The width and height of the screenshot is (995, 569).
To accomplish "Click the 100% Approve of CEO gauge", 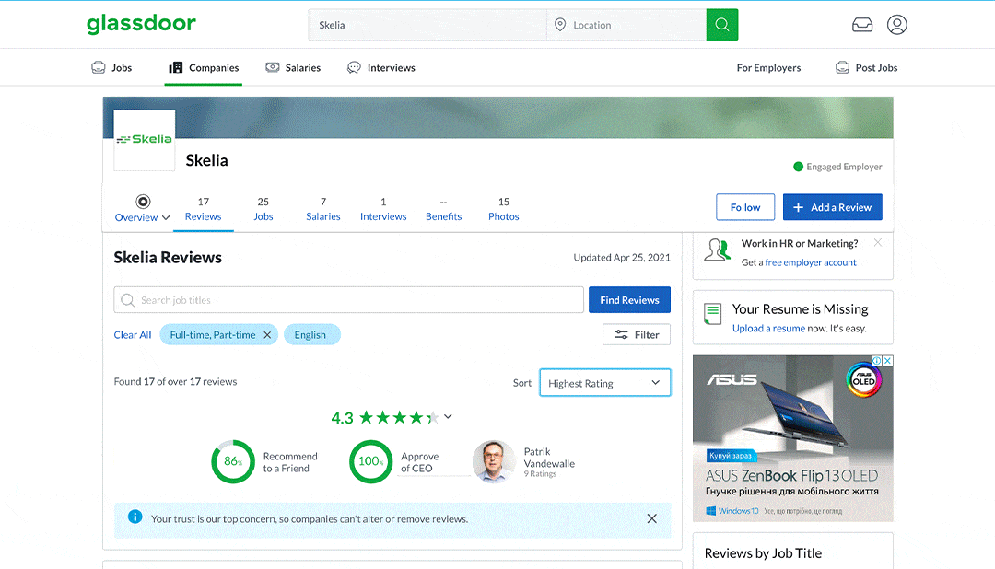I will (370, 462).
